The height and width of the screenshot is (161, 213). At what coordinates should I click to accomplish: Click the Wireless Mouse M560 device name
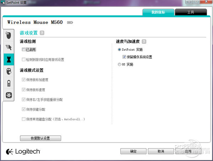(35, 22)
